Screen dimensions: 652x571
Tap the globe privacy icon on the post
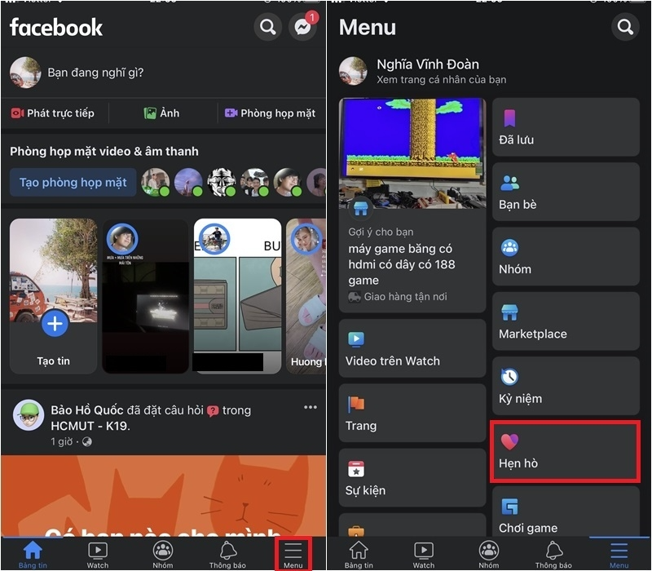pos(87,441)
